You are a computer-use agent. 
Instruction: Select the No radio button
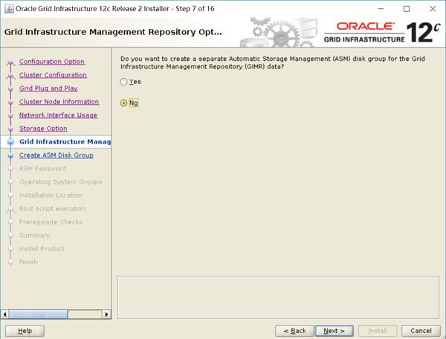[x=123, y=103]
